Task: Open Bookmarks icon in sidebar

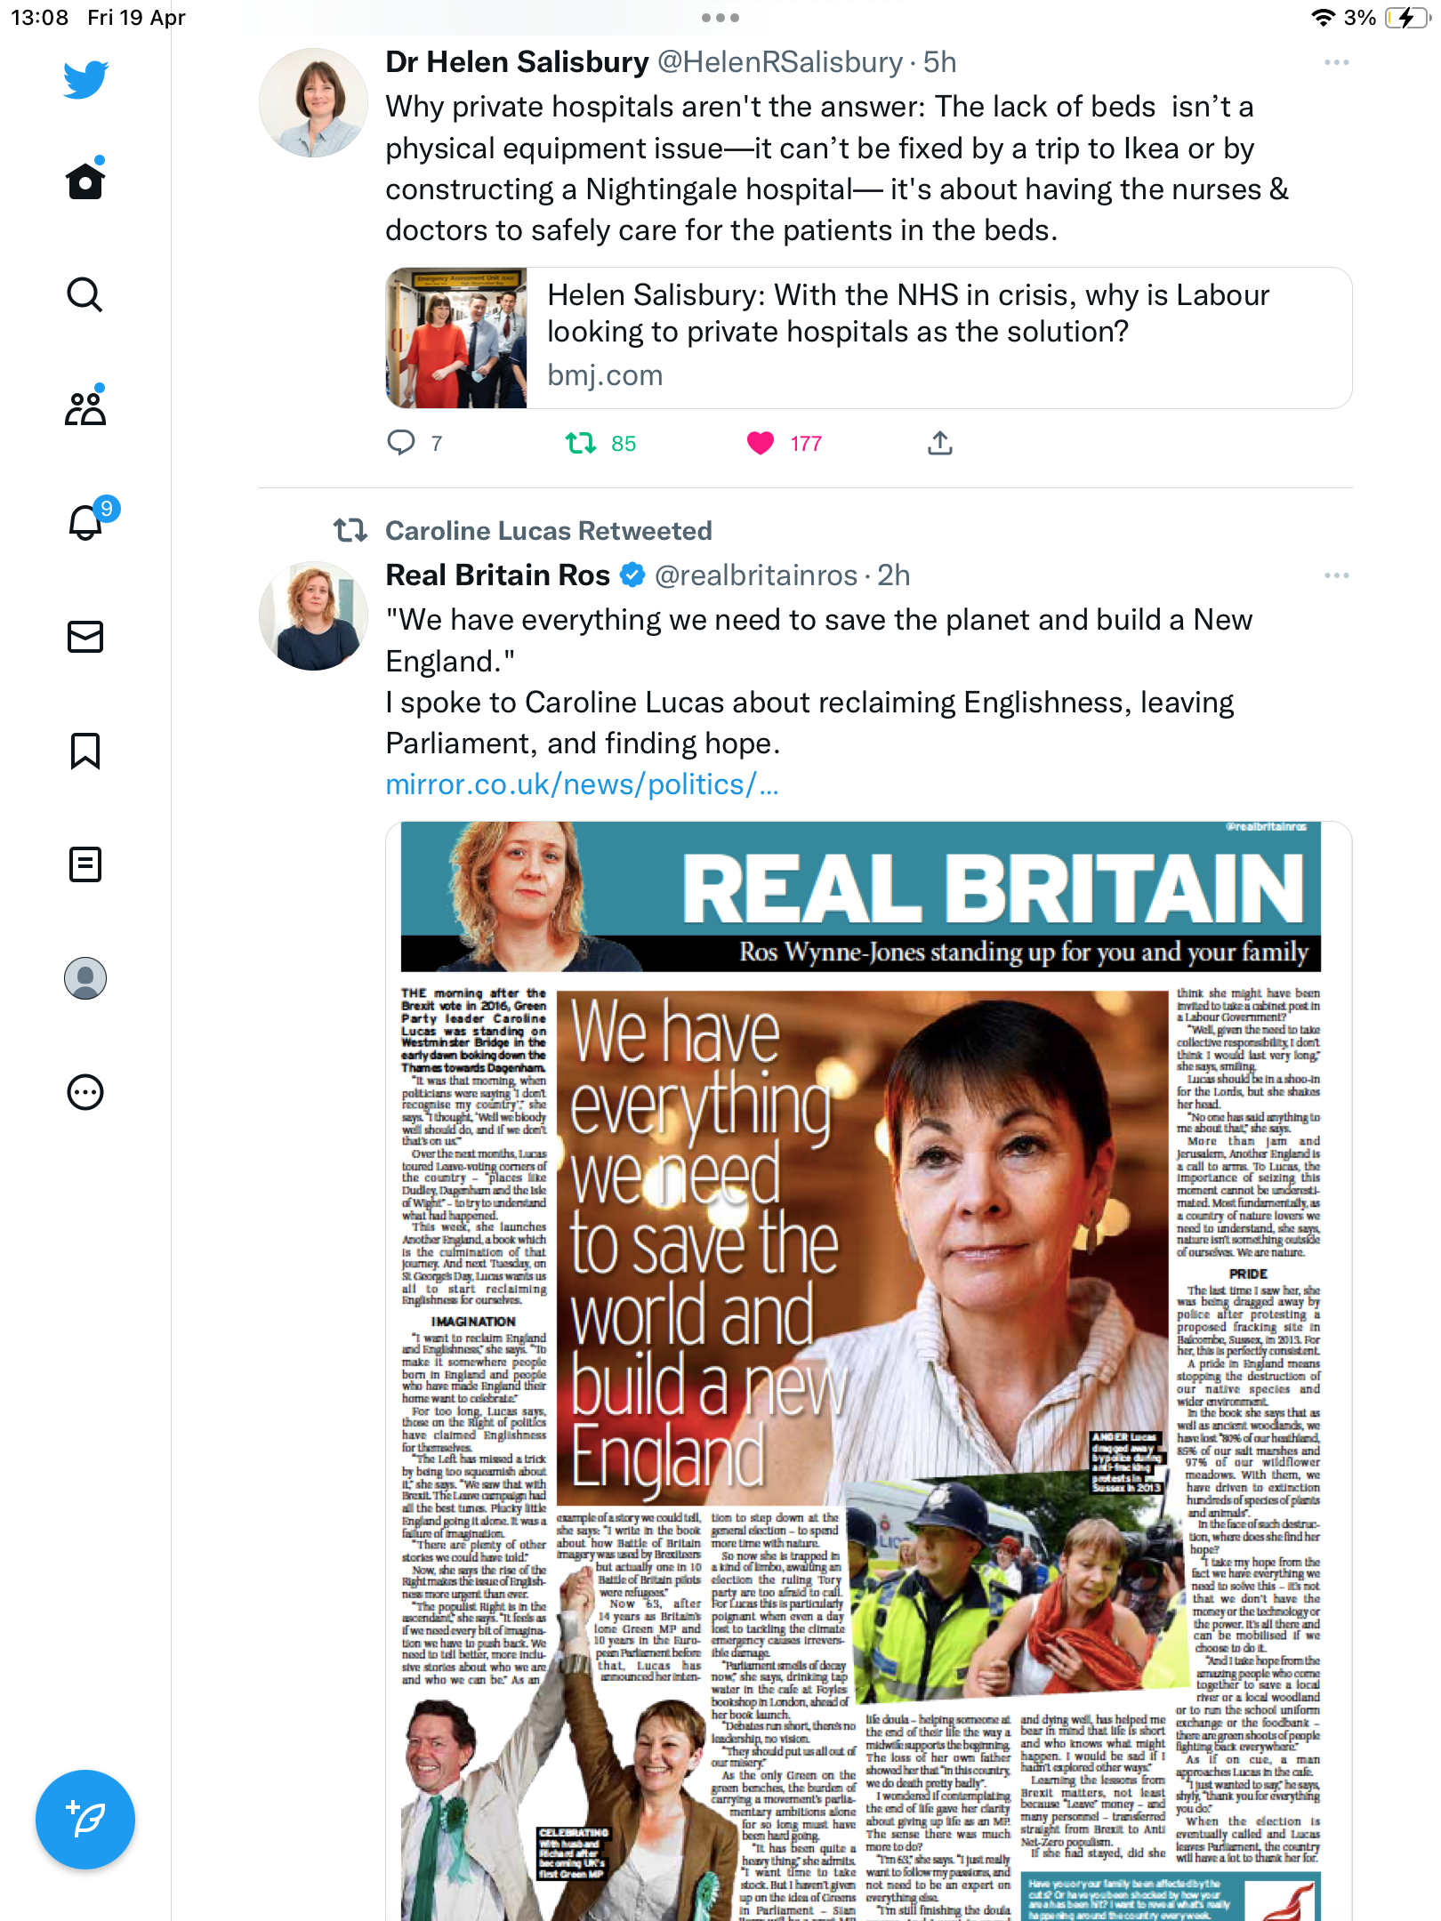Action: pyautogui.click(x=85, y=751)
